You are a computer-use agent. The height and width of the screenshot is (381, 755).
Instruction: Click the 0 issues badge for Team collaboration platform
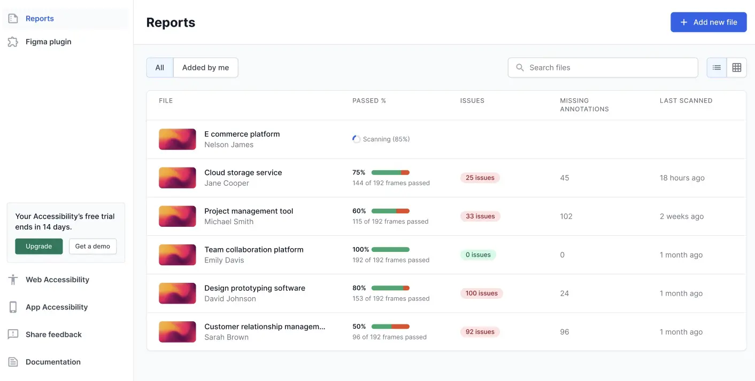coord(478,255)
